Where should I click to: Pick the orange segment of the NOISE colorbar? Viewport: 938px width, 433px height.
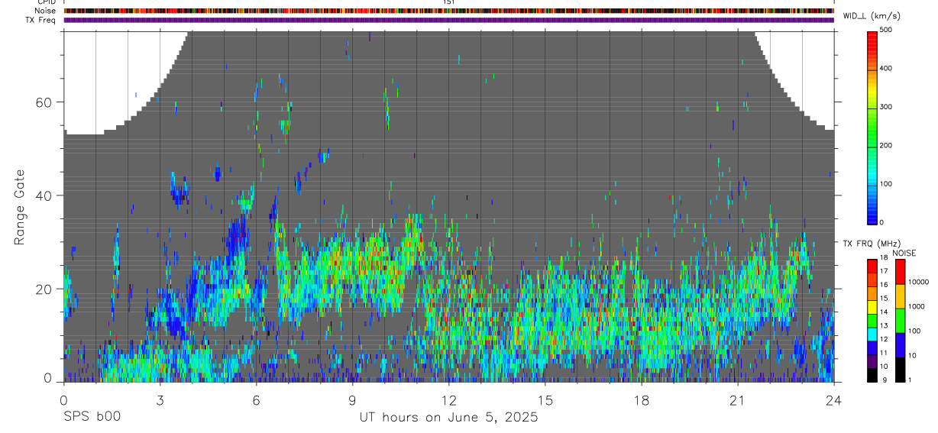(x=900, y=296)
